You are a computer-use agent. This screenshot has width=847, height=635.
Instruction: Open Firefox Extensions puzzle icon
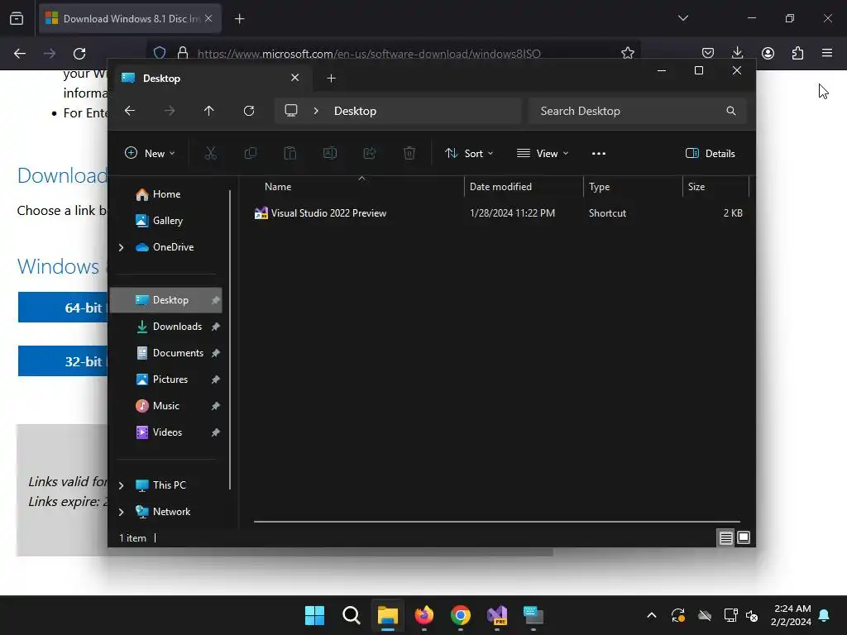797,53
